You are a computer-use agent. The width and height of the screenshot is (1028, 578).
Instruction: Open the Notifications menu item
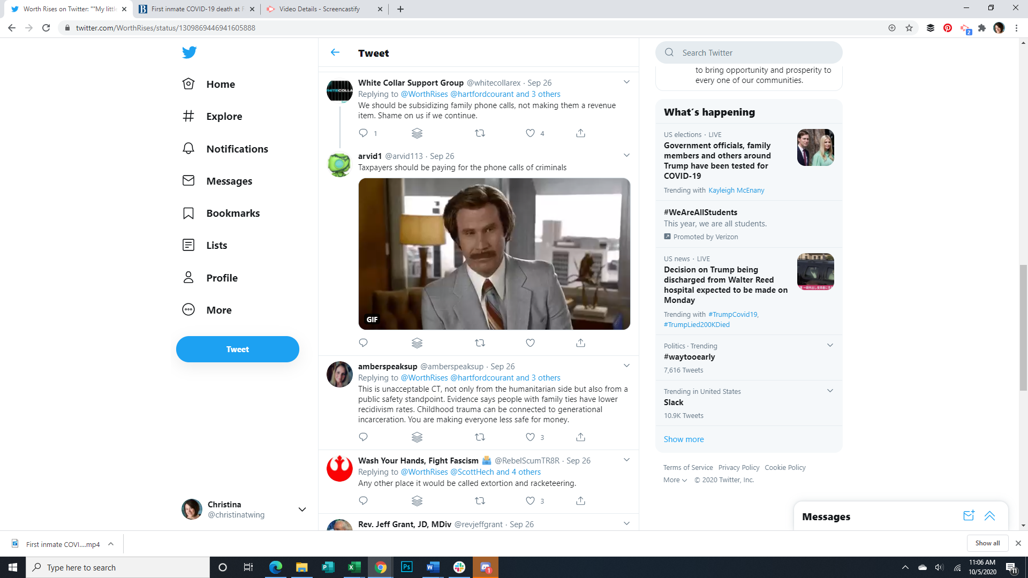click(237, 149)
